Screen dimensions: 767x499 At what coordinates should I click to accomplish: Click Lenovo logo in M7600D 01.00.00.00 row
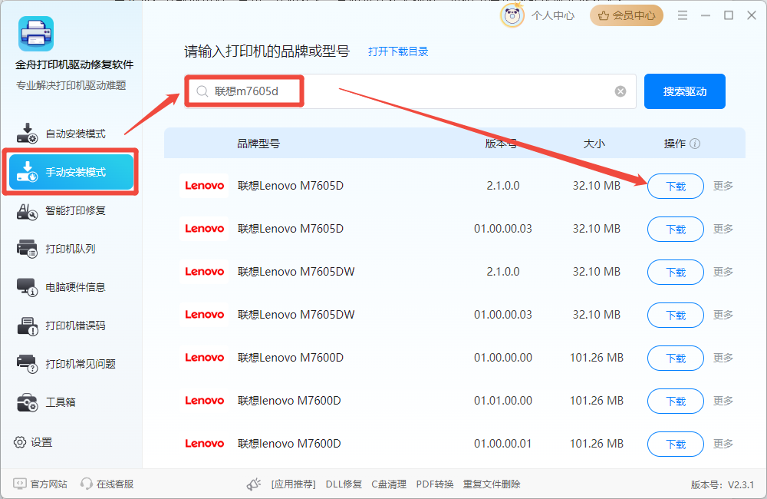coord(204,358)
